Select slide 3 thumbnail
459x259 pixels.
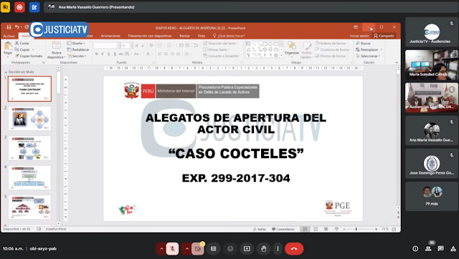[29, 148]
